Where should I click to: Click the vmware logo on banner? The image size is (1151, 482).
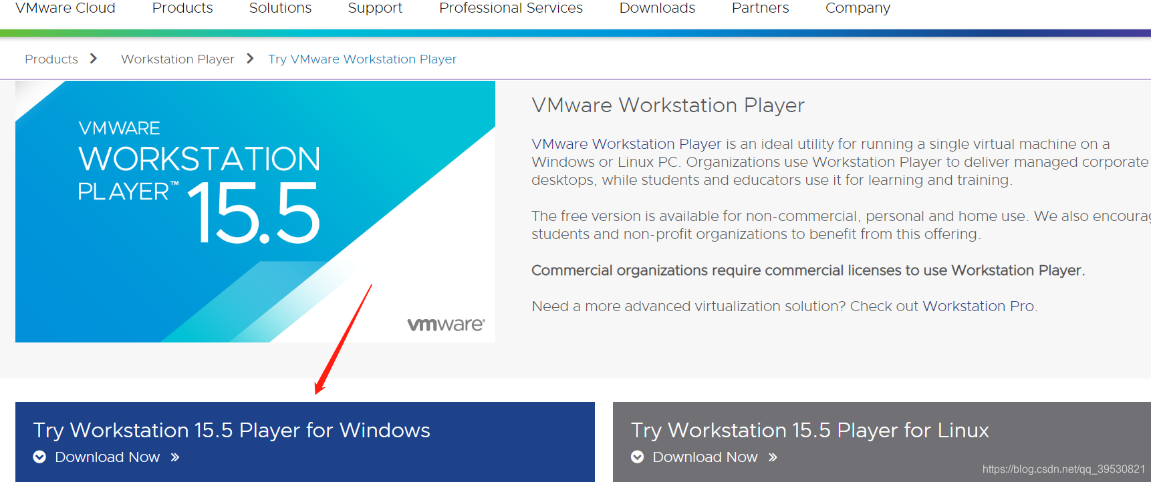pyautogui.click(x=446, y=324)
